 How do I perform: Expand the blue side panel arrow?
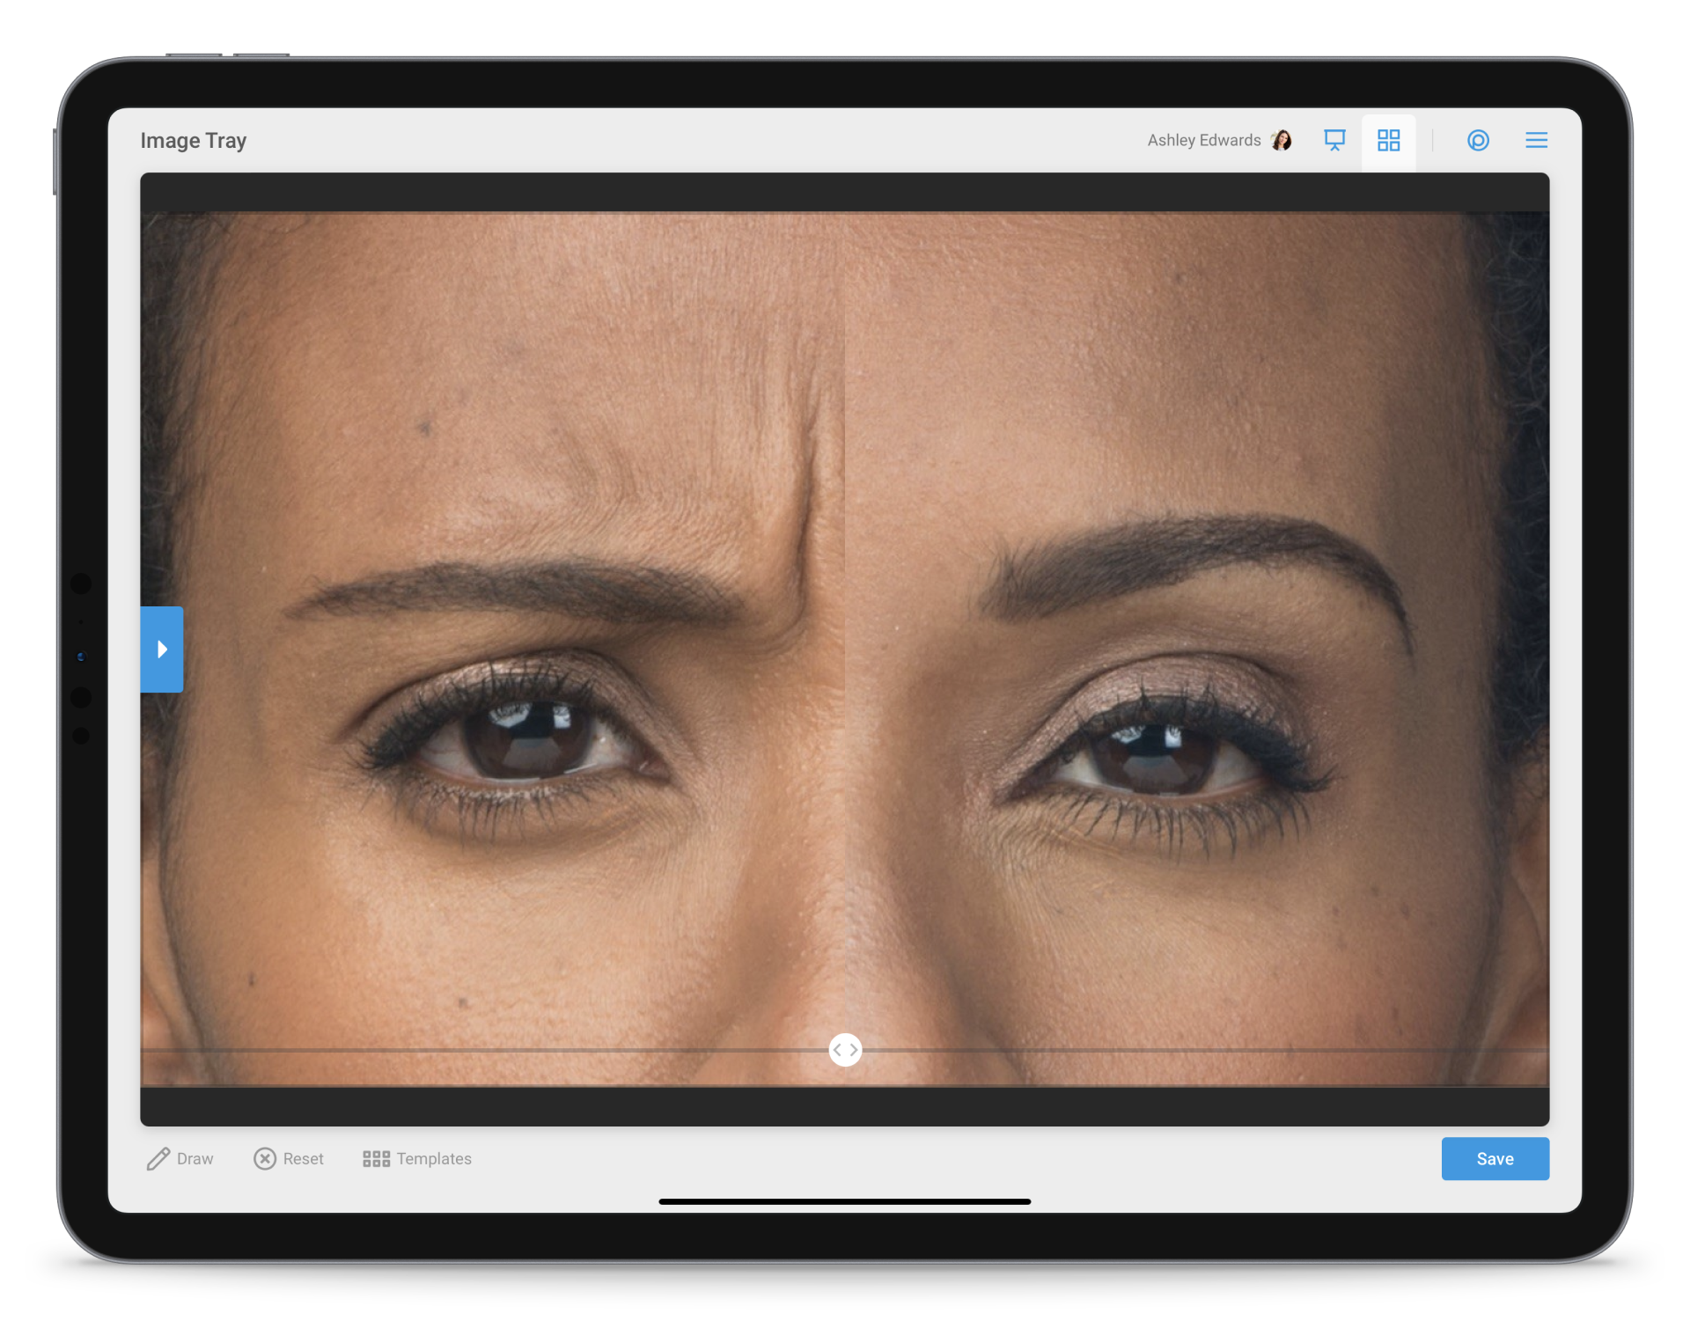[x=162, y=649]
